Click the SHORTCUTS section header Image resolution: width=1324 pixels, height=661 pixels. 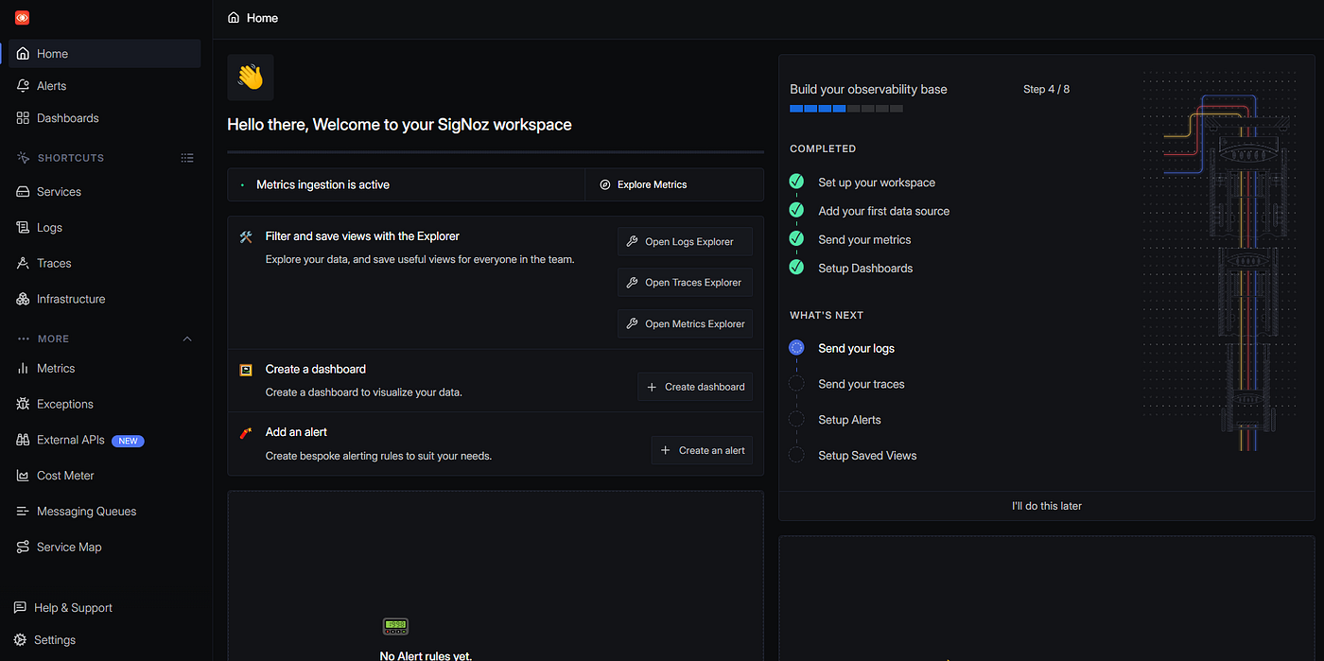pyautogui.click(x=71, y=158)
